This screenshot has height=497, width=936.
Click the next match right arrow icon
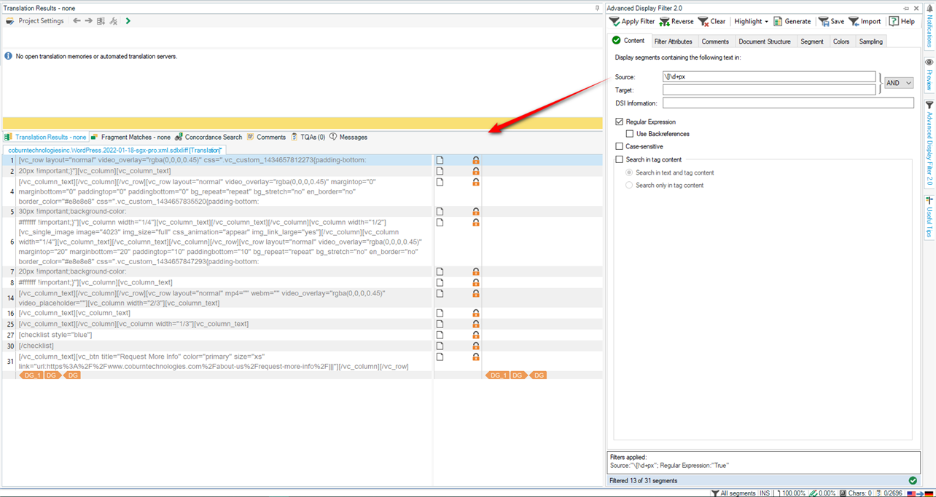click(88, 21)
